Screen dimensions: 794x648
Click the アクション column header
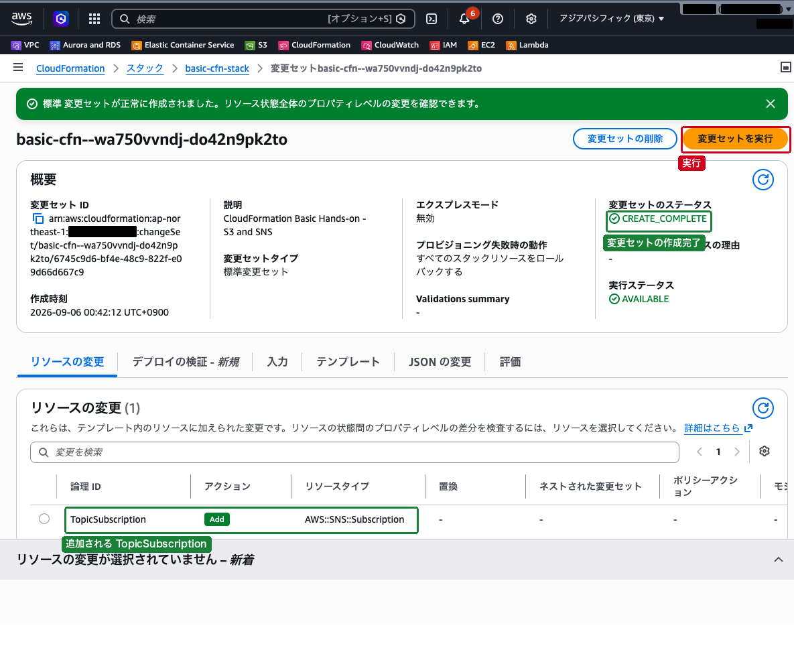point(227,487)
